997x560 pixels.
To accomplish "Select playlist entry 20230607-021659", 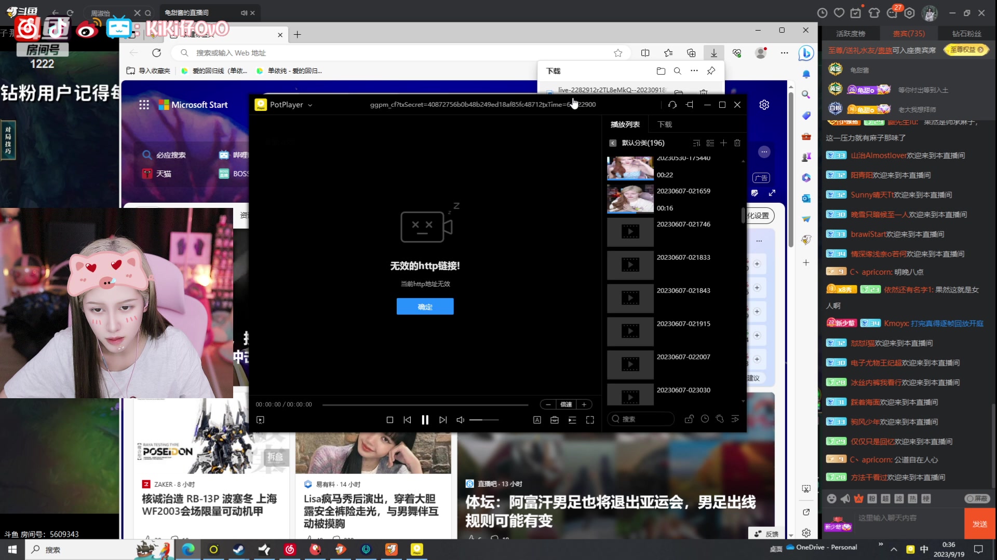I will (x=673, y=199).
